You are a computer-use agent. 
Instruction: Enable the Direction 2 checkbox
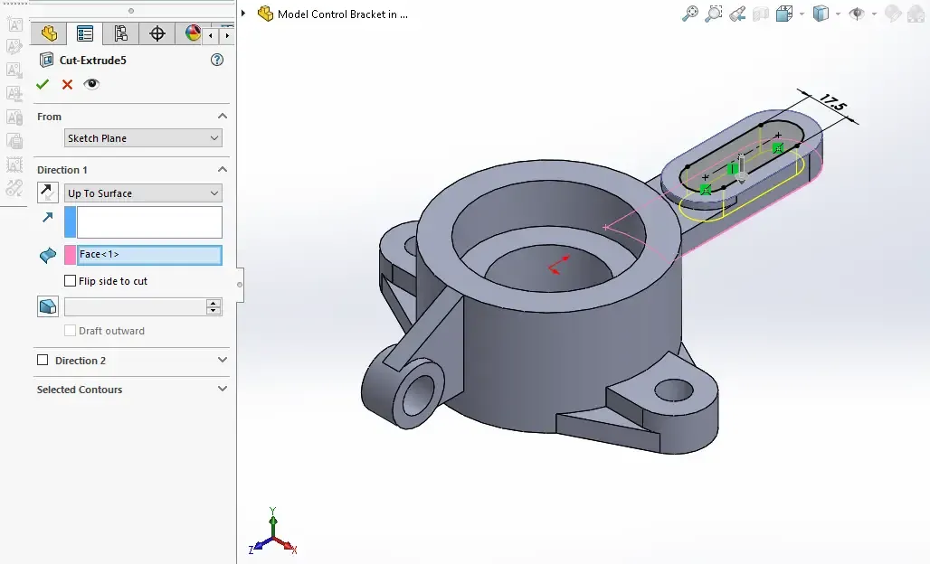(43, 360)
